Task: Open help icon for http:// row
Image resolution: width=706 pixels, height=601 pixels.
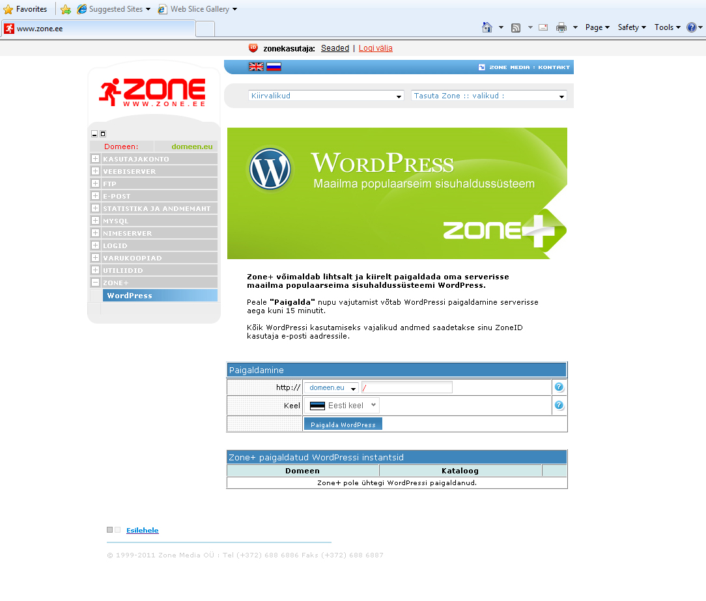Action: 559,387
